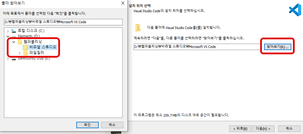Image resolution: width=303 pixels, height=134 pixels.
Task: Select the 비쥬얼 스튜디오 folder icon
Action: coord(25,47)
